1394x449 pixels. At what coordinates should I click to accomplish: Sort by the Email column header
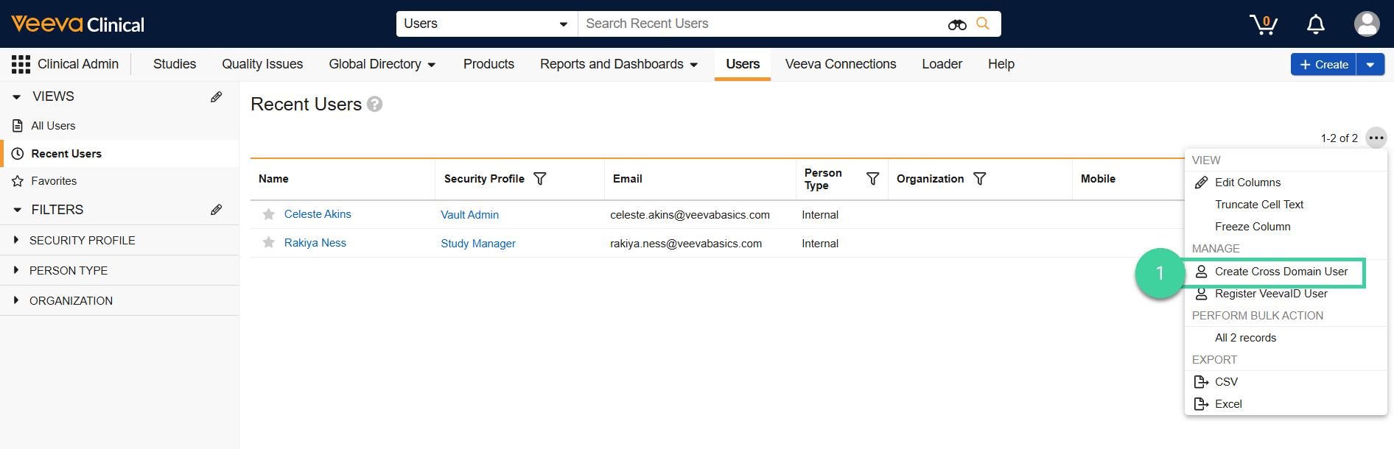coord(628,179)
